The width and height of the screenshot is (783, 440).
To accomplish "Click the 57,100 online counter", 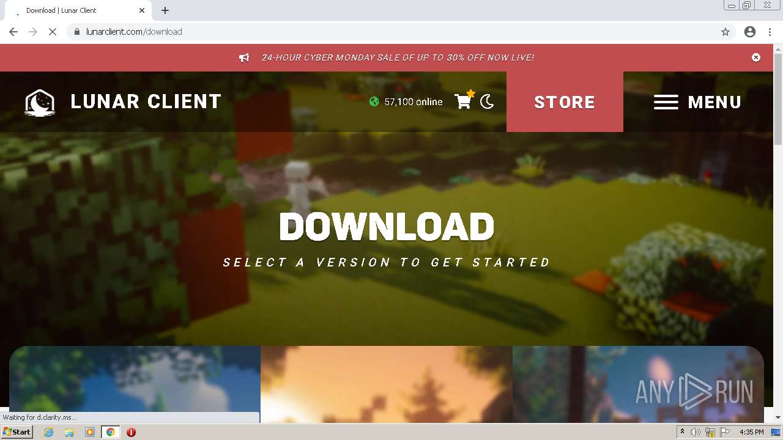I will pos(413,102).
